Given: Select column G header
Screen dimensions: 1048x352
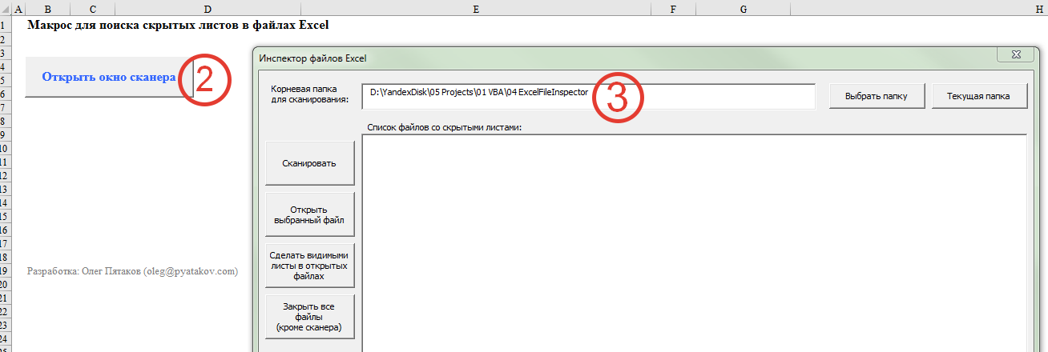Looking at the screenshot, I should click(743, 9).
